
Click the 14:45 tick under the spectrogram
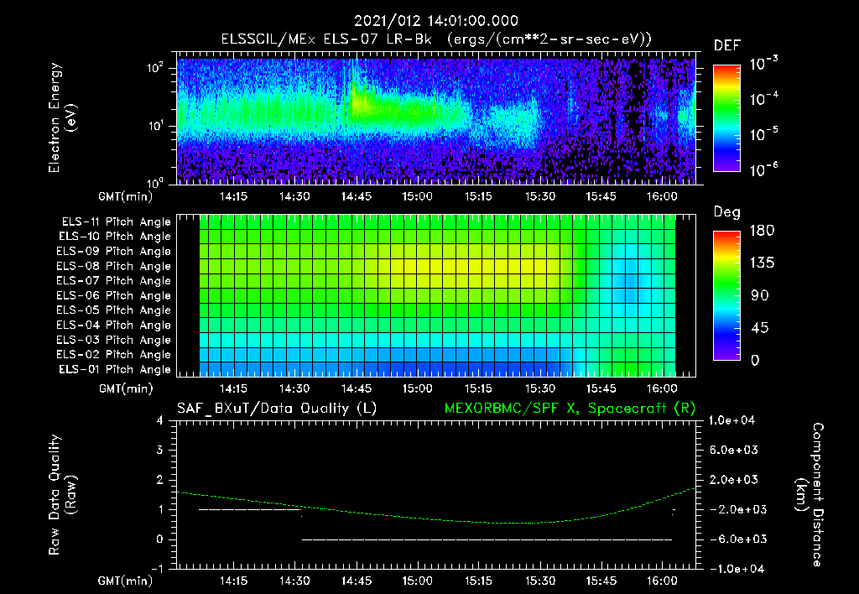356,196
